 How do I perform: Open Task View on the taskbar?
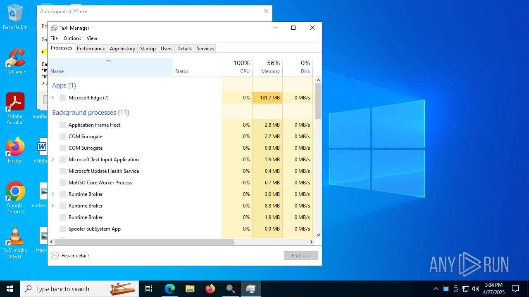click(149, 289)
